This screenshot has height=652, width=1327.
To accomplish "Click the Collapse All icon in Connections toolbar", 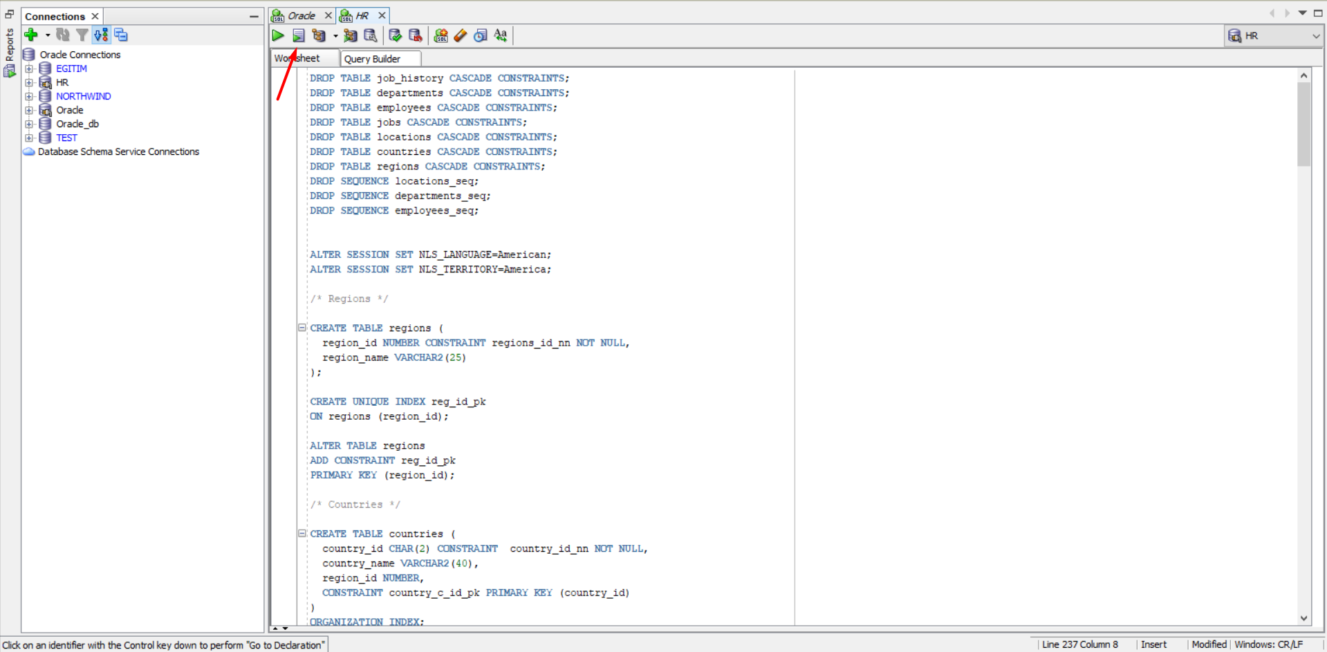I will pos(121,35).
